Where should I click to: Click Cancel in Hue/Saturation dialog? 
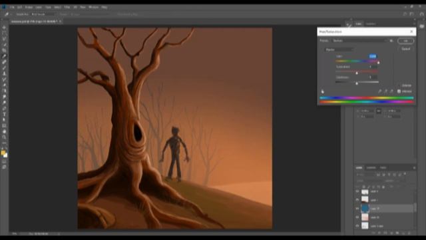click(x=405, y=49)
